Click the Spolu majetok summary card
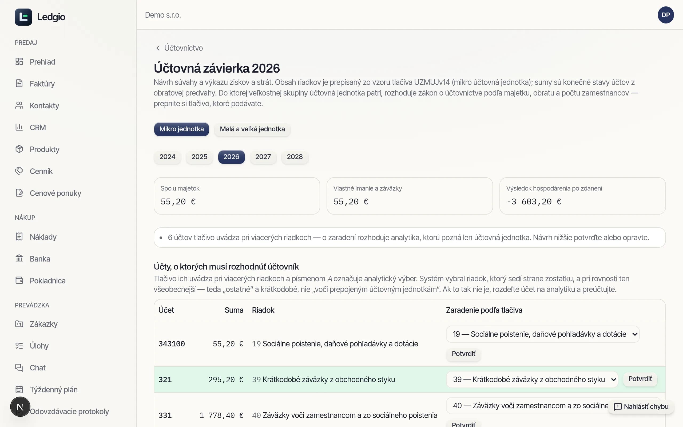The height and width of the screenshot is (427, 683). pyautogui.click(x=237, y=196)
